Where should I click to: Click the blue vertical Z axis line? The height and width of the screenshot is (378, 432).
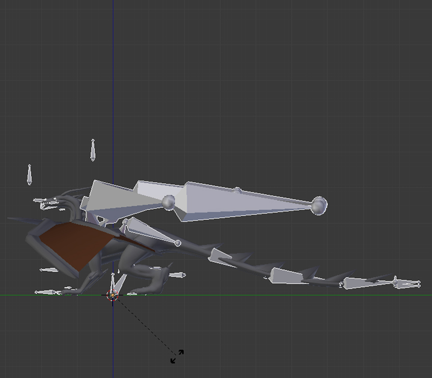coord(113,76)
